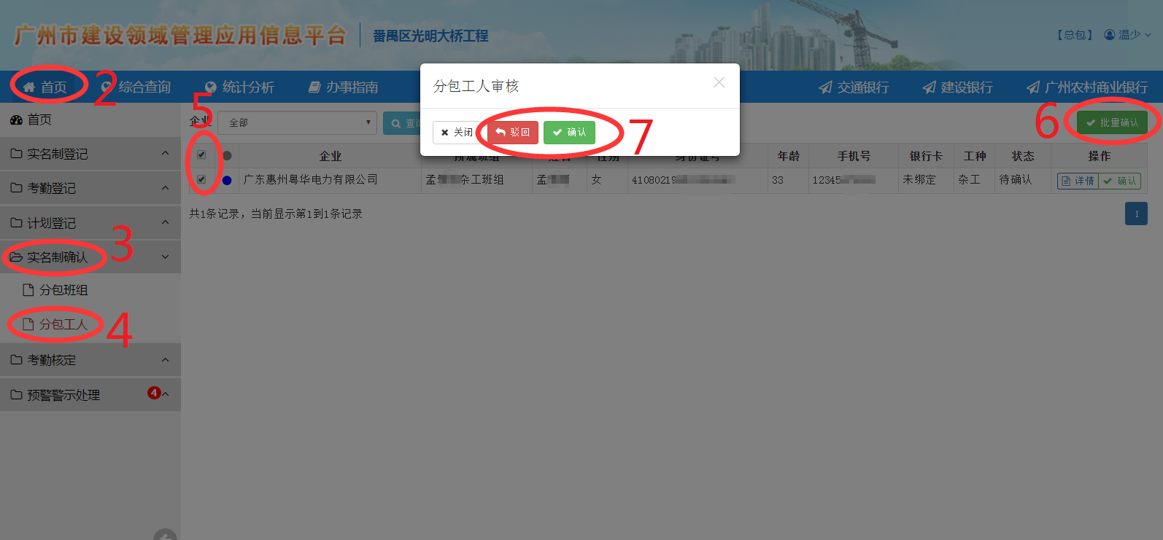Click the blue status dot in row
This screenshot has width=1163, height=540.
click(227, 180)
